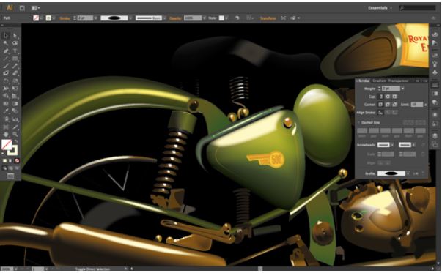Pick the Shape Builder tool

5,97
